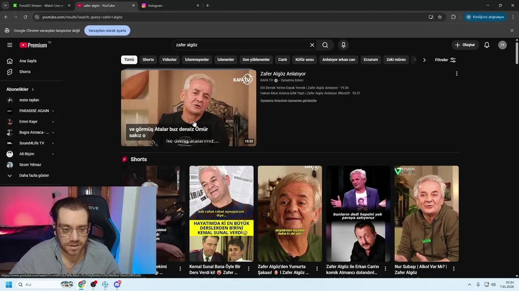Select the İzlenenler filter chip
The width and height of the screenshot is (519, 291).
(226, 59)
